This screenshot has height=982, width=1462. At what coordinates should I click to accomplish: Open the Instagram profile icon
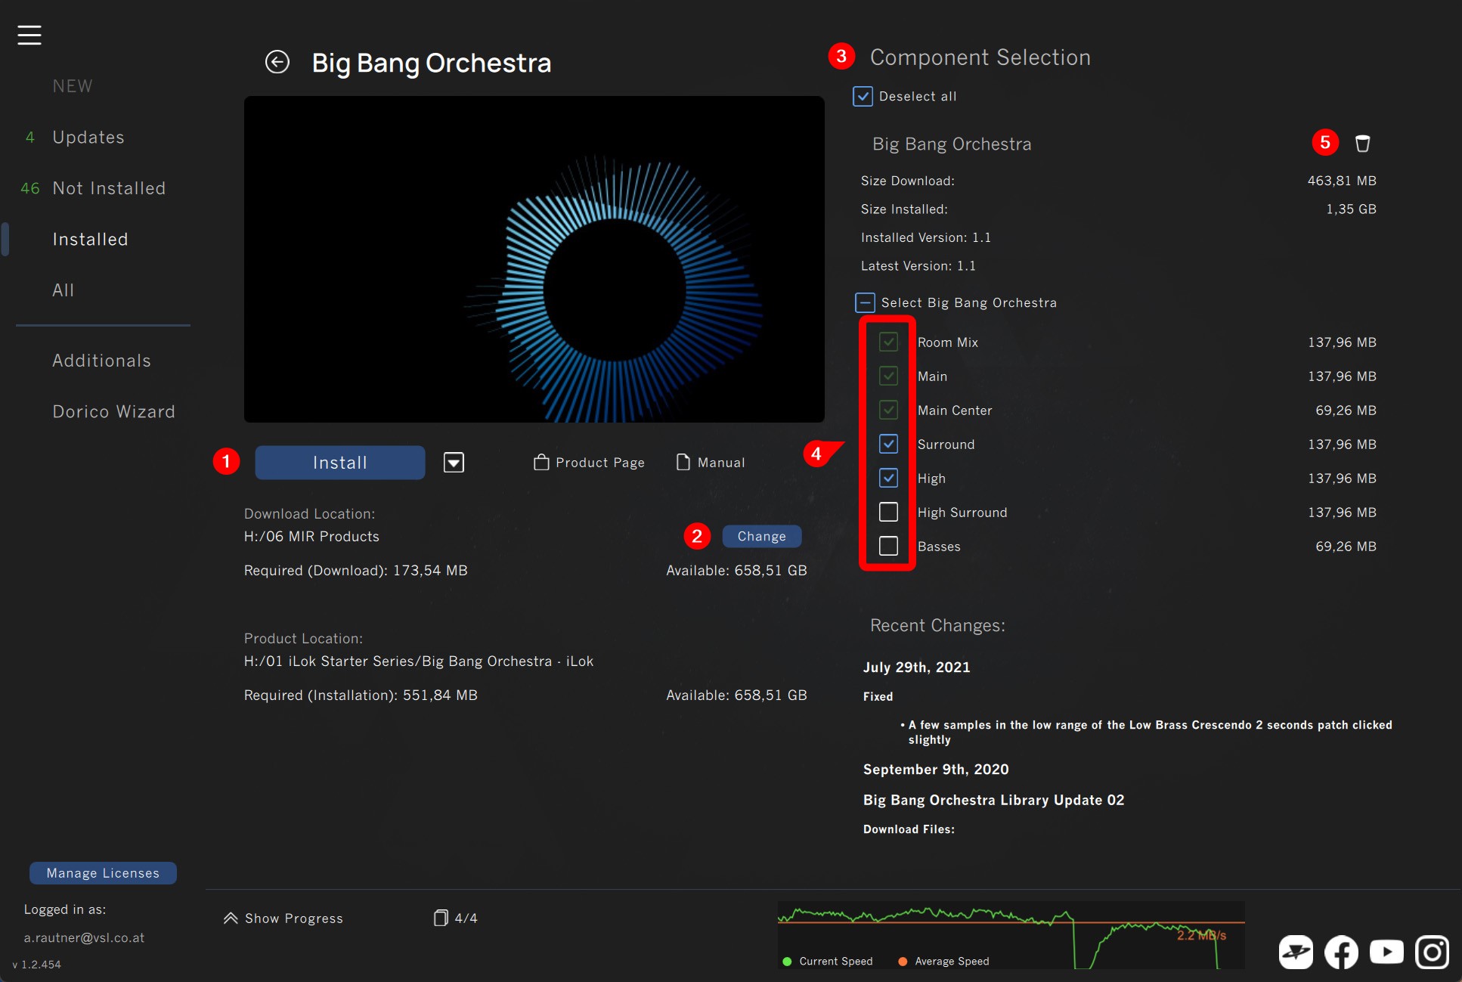1432,952
